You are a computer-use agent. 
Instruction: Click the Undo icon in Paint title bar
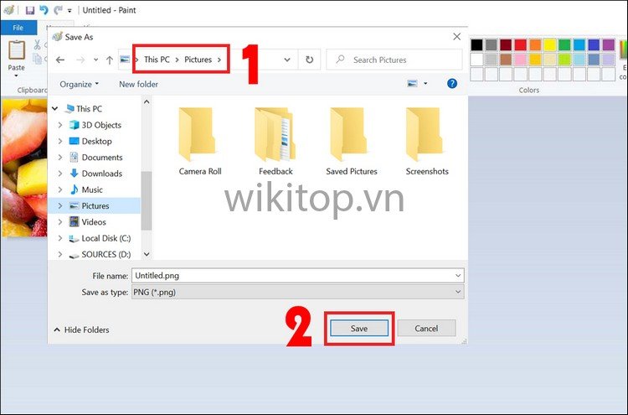(44, 10)
